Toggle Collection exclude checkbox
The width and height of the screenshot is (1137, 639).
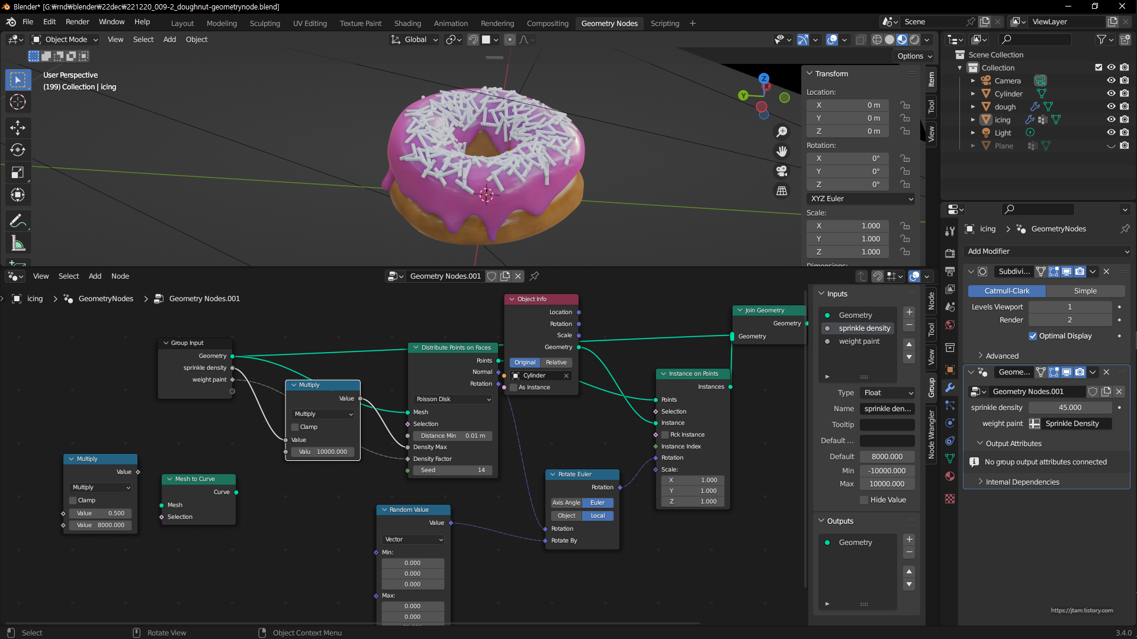tap(1099, 67)
